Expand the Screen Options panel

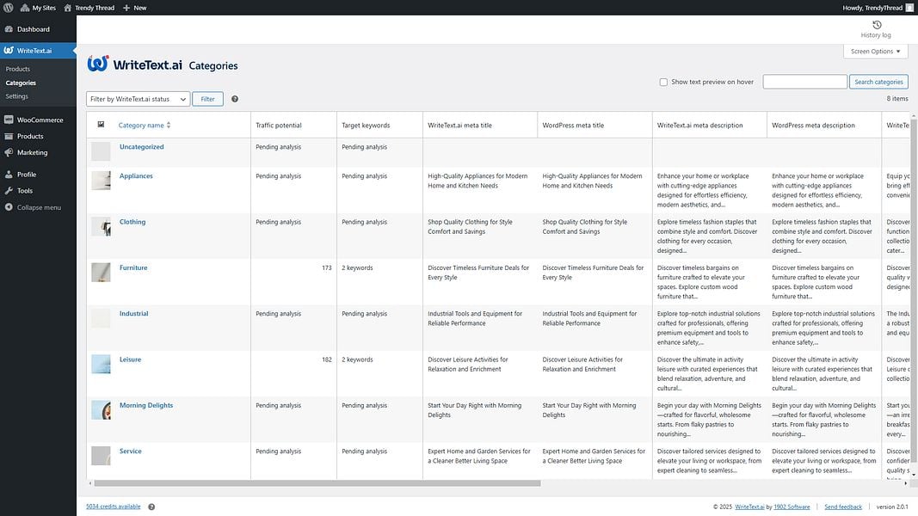click(875, 52)
